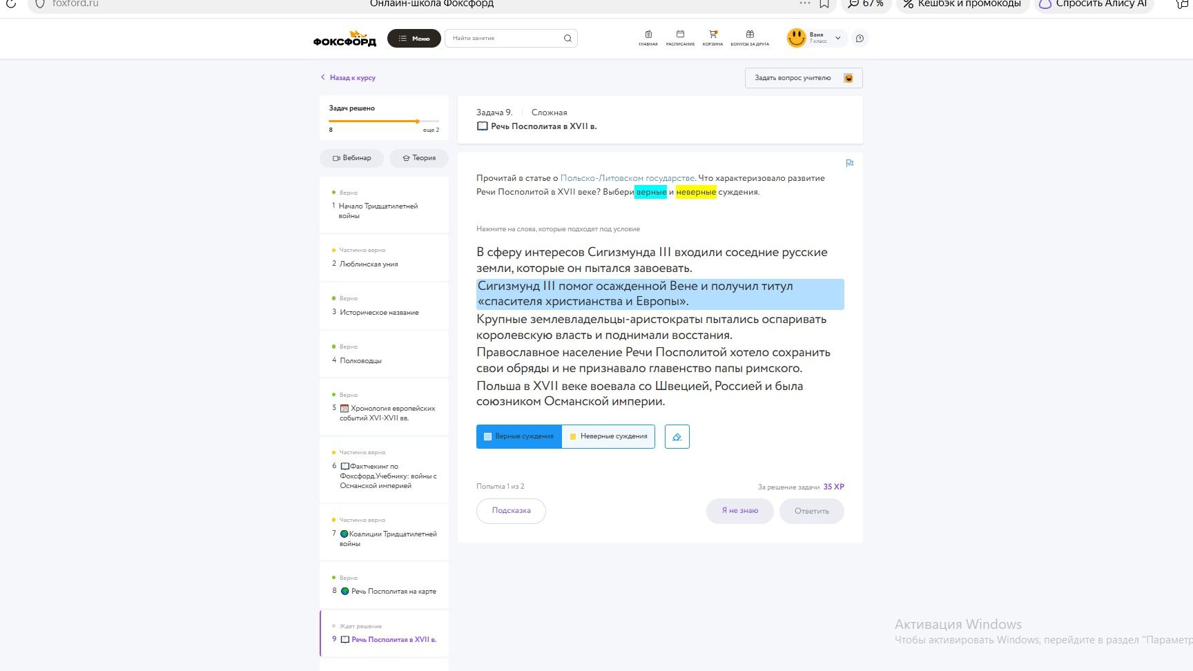Click the Подсказка hint button
Image resolution: width=1193 pixels, height=671 pixels.
coord(511,511)
